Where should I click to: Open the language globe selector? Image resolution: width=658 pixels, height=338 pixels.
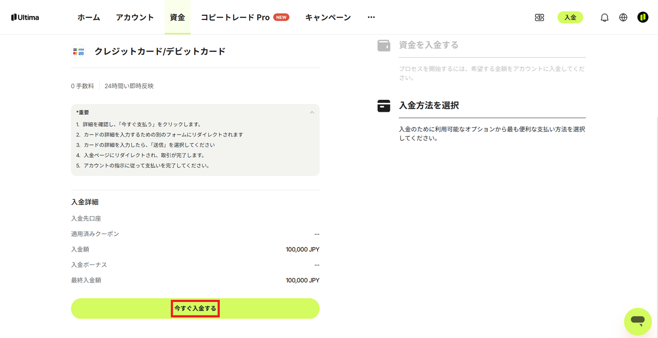click(x=623, y=17)
